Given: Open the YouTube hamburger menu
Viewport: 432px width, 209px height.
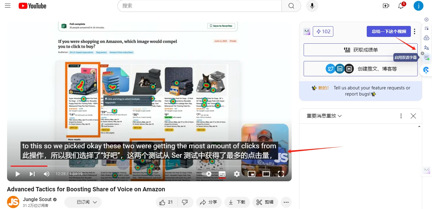Looking at the screenshot, I should pyautogui.click(x=8, y=5).
